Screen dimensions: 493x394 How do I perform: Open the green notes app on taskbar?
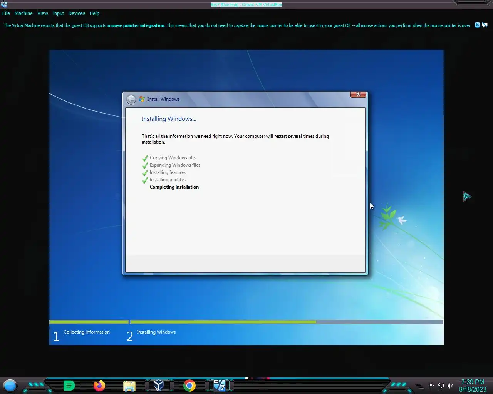point(69,386)
